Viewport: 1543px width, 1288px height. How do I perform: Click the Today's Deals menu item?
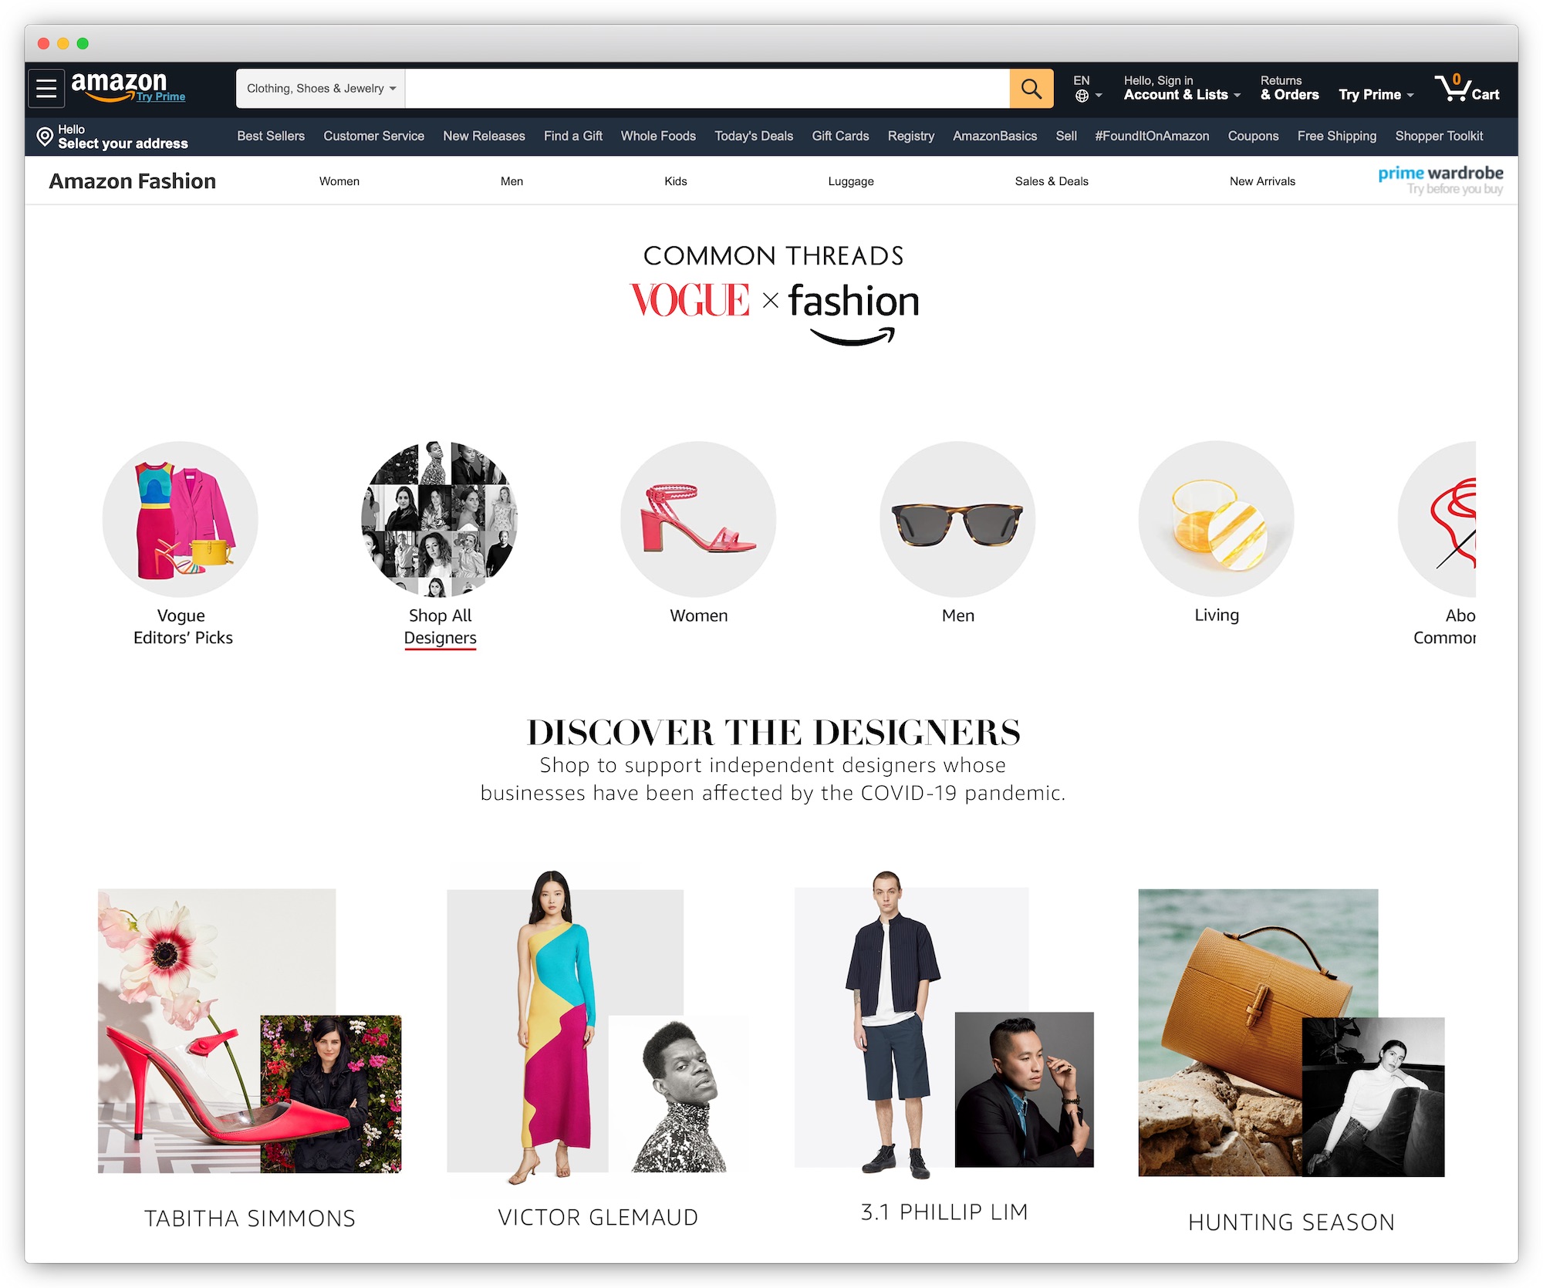click(x=754, y=136)
